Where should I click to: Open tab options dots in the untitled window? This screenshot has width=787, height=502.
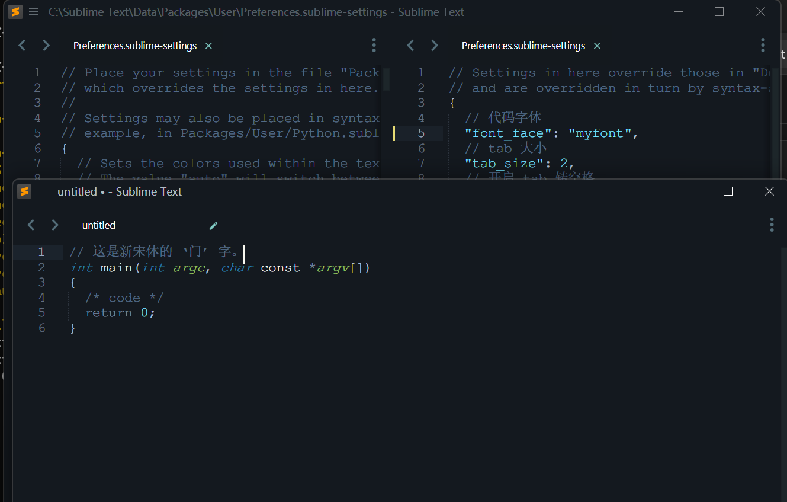pyautogui.click(x=772, y=225)
